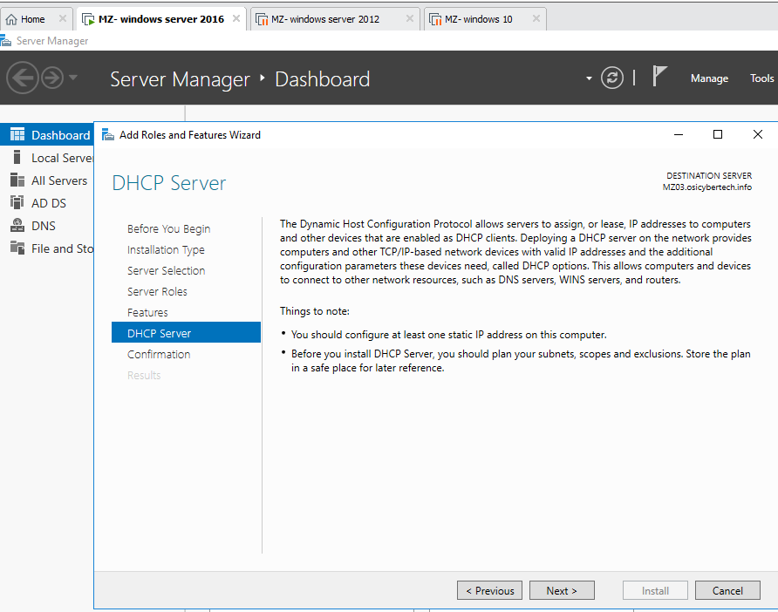Close the Add Roles and Features Wizard
The width and height of the screenshot is (778, 612).
[x=757, y=134]
